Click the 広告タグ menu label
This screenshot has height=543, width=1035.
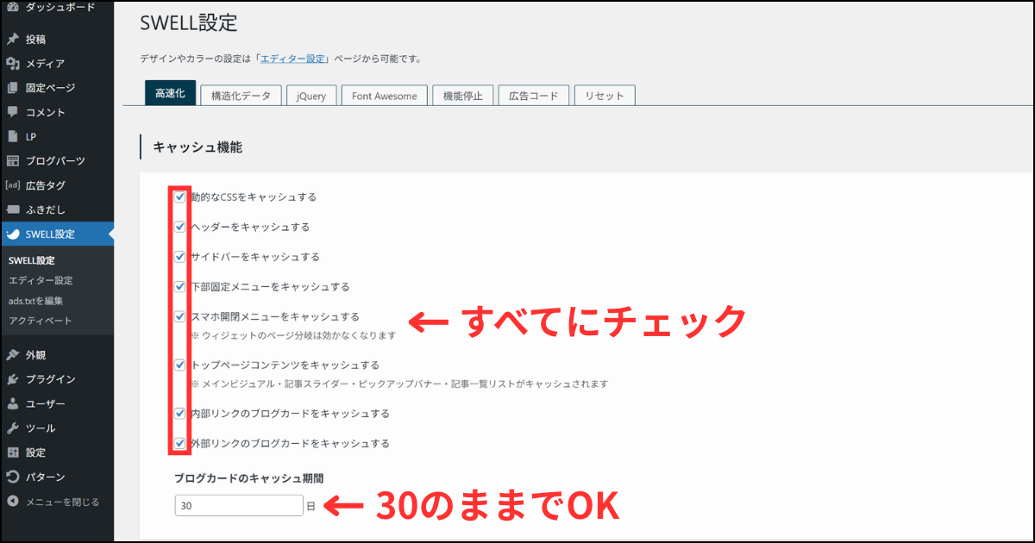tap(46, 184)
